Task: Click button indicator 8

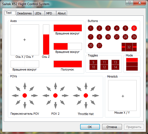Action: (99, 37)
